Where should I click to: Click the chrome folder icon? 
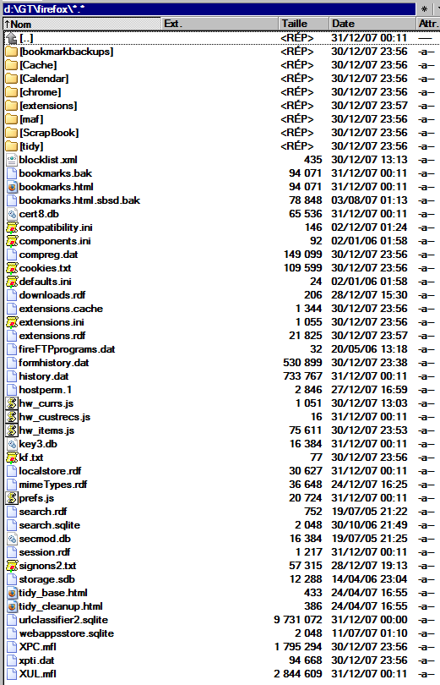[11, 93]
